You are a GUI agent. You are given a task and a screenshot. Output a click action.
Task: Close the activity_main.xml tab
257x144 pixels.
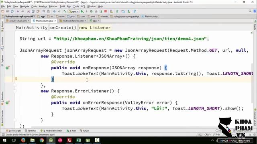(x=29, y=21)
